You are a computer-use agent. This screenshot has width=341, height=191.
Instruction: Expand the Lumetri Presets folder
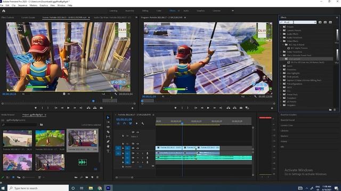click(281, 30)
